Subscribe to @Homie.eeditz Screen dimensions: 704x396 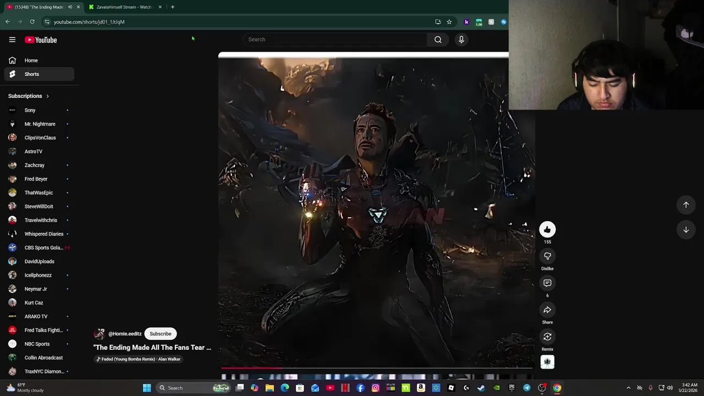pyautogui.click(x=161, y=334)
